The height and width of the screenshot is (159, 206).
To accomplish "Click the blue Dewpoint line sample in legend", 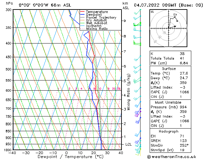I will [x=83, y=15].
